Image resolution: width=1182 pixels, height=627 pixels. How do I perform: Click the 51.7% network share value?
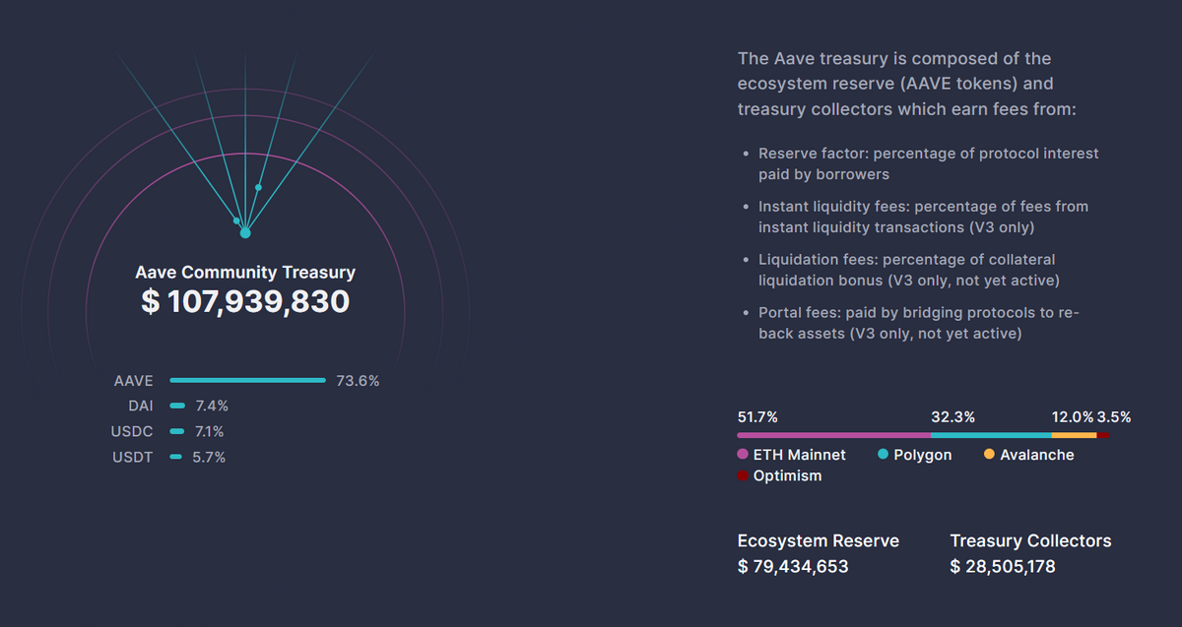[756, 416]
